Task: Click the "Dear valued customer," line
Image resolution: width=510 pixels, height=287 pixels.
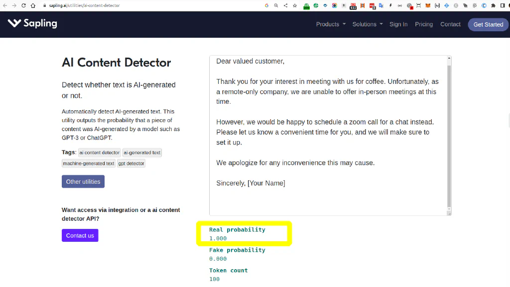Action: tap(251, 61)
